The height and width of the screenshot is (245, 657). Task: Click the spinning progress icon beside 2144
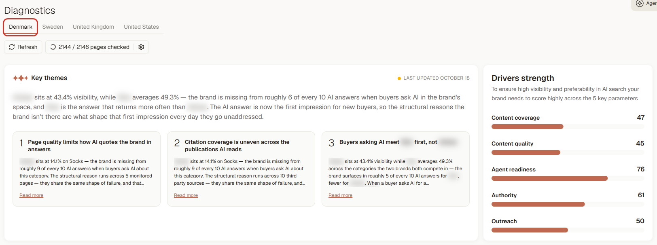tap(53, 47)
